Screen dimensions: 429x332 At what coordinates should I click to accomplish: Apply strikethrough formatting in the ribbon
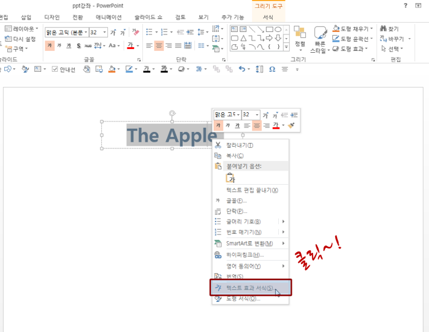88,45
